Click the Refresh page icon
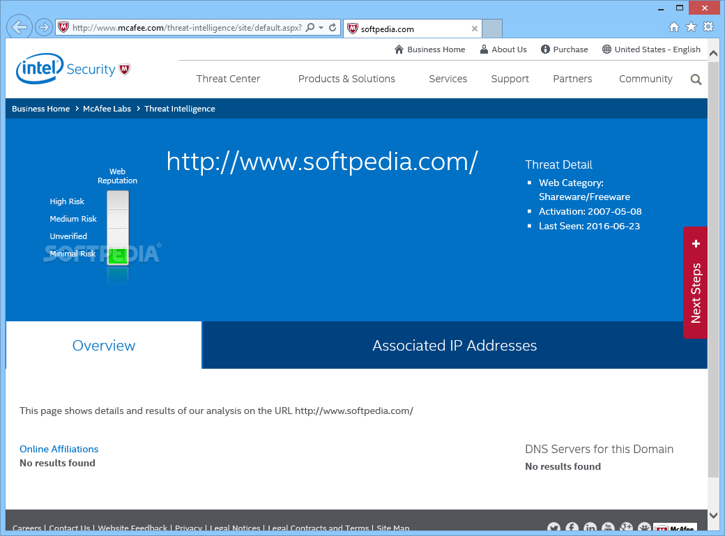The height and width of the screenshot is (536, 725). click(x=333, y=28)
